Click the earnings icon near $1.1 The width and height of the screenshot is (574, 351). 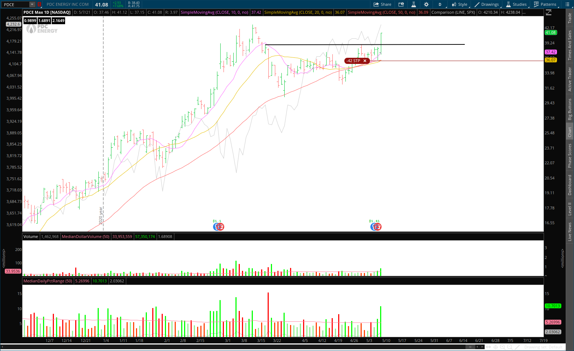(218, 226)
